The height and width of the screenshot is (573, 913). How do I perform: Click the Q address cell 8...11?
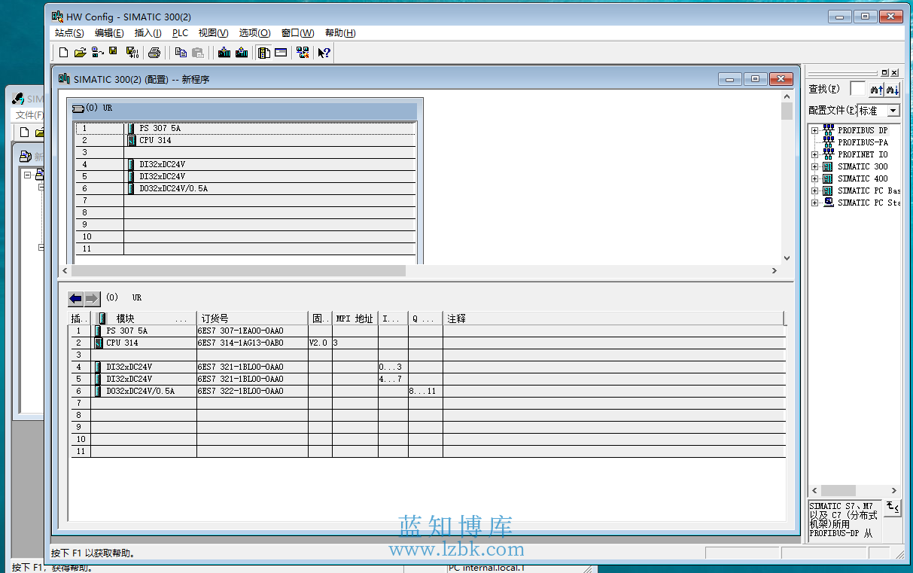(425, 391)
